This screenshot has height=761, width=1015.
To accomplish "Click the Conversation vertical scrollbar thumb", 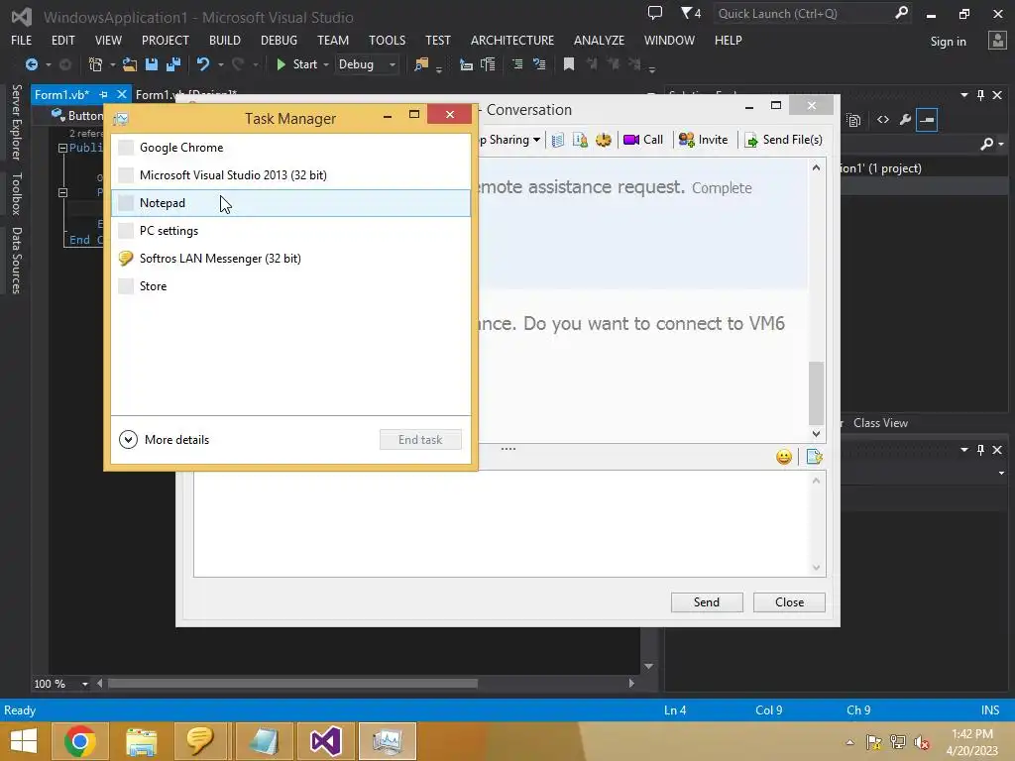I will click(x=817, y=392).
